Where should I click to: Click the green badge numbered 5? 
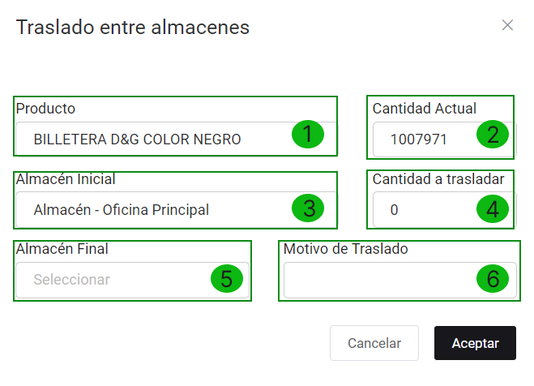(x=226, y=278)
